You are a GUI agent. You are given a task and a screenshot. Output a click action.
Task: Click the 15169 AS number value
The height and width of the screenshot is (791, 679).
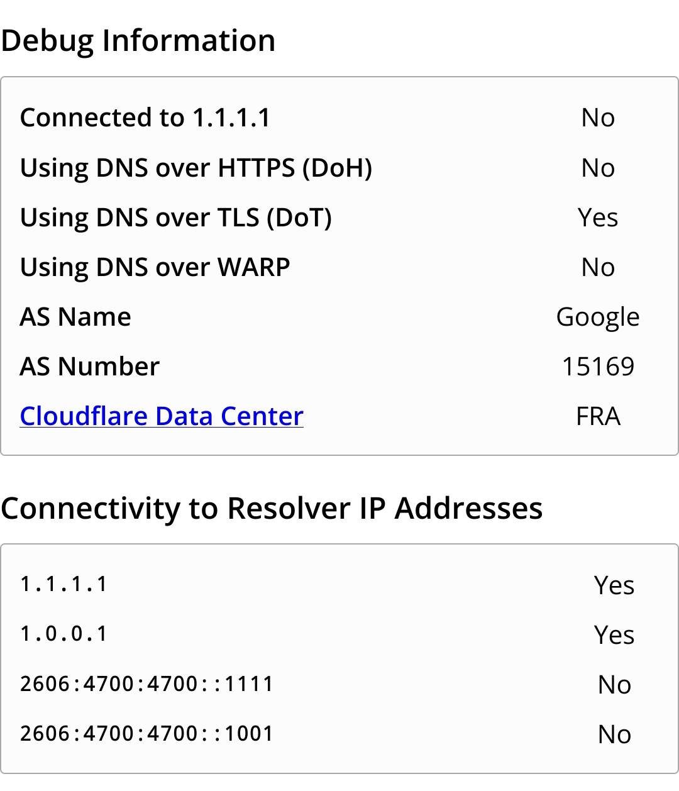click(598, 367)
